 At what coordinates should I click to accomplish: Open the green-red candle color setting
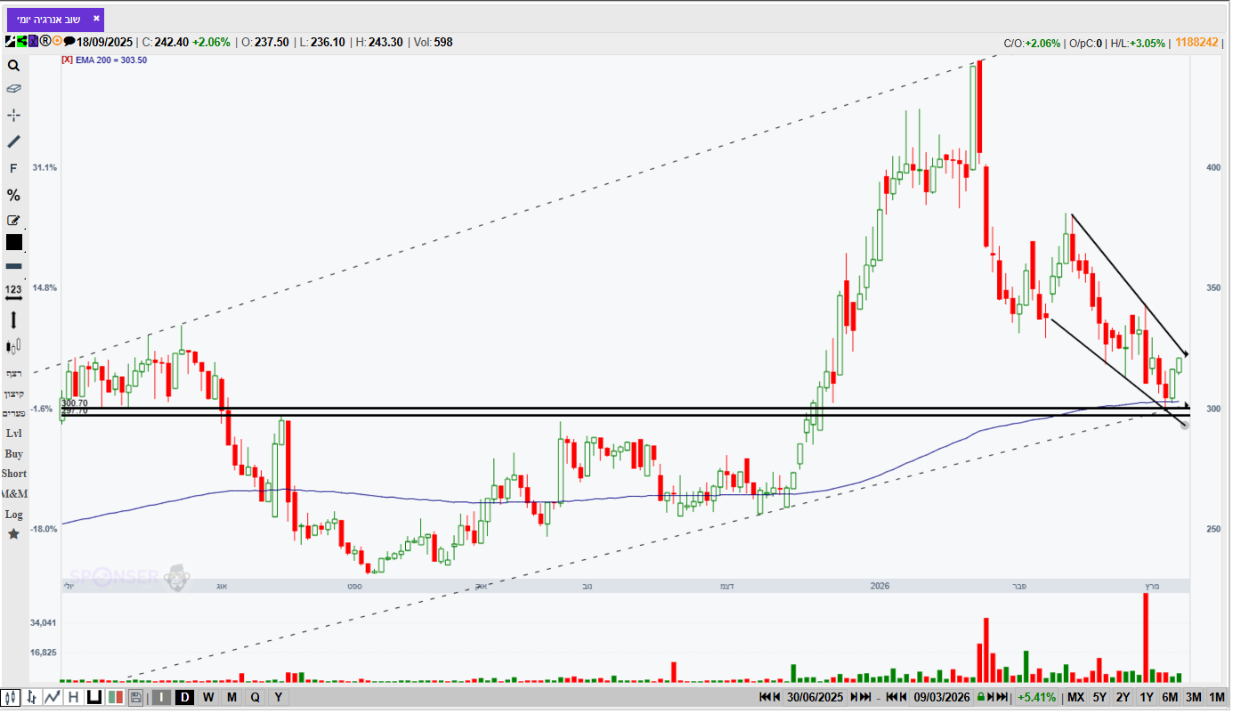coord(115,697)
